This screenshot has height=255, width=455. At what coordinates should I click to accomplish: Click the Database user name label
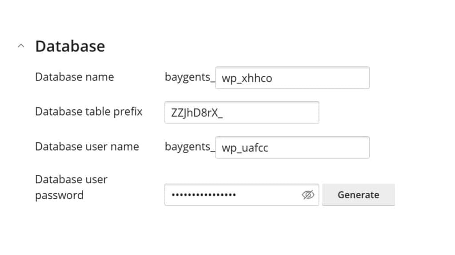pos(87,147)
